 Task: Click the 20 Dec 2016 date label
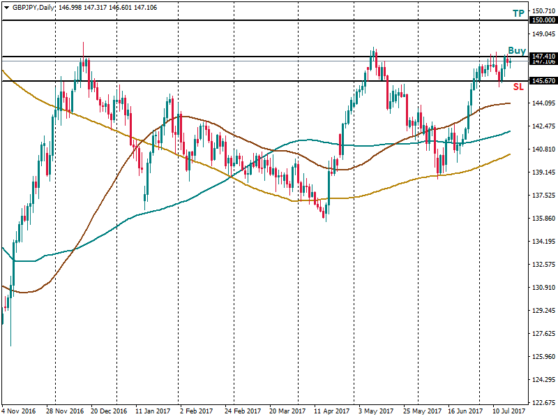point(109,411)
